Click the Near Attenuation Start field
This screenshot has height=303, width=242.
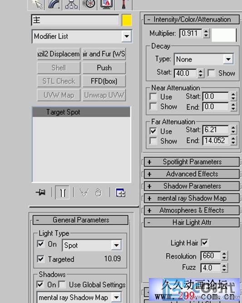tap(216, 96)
